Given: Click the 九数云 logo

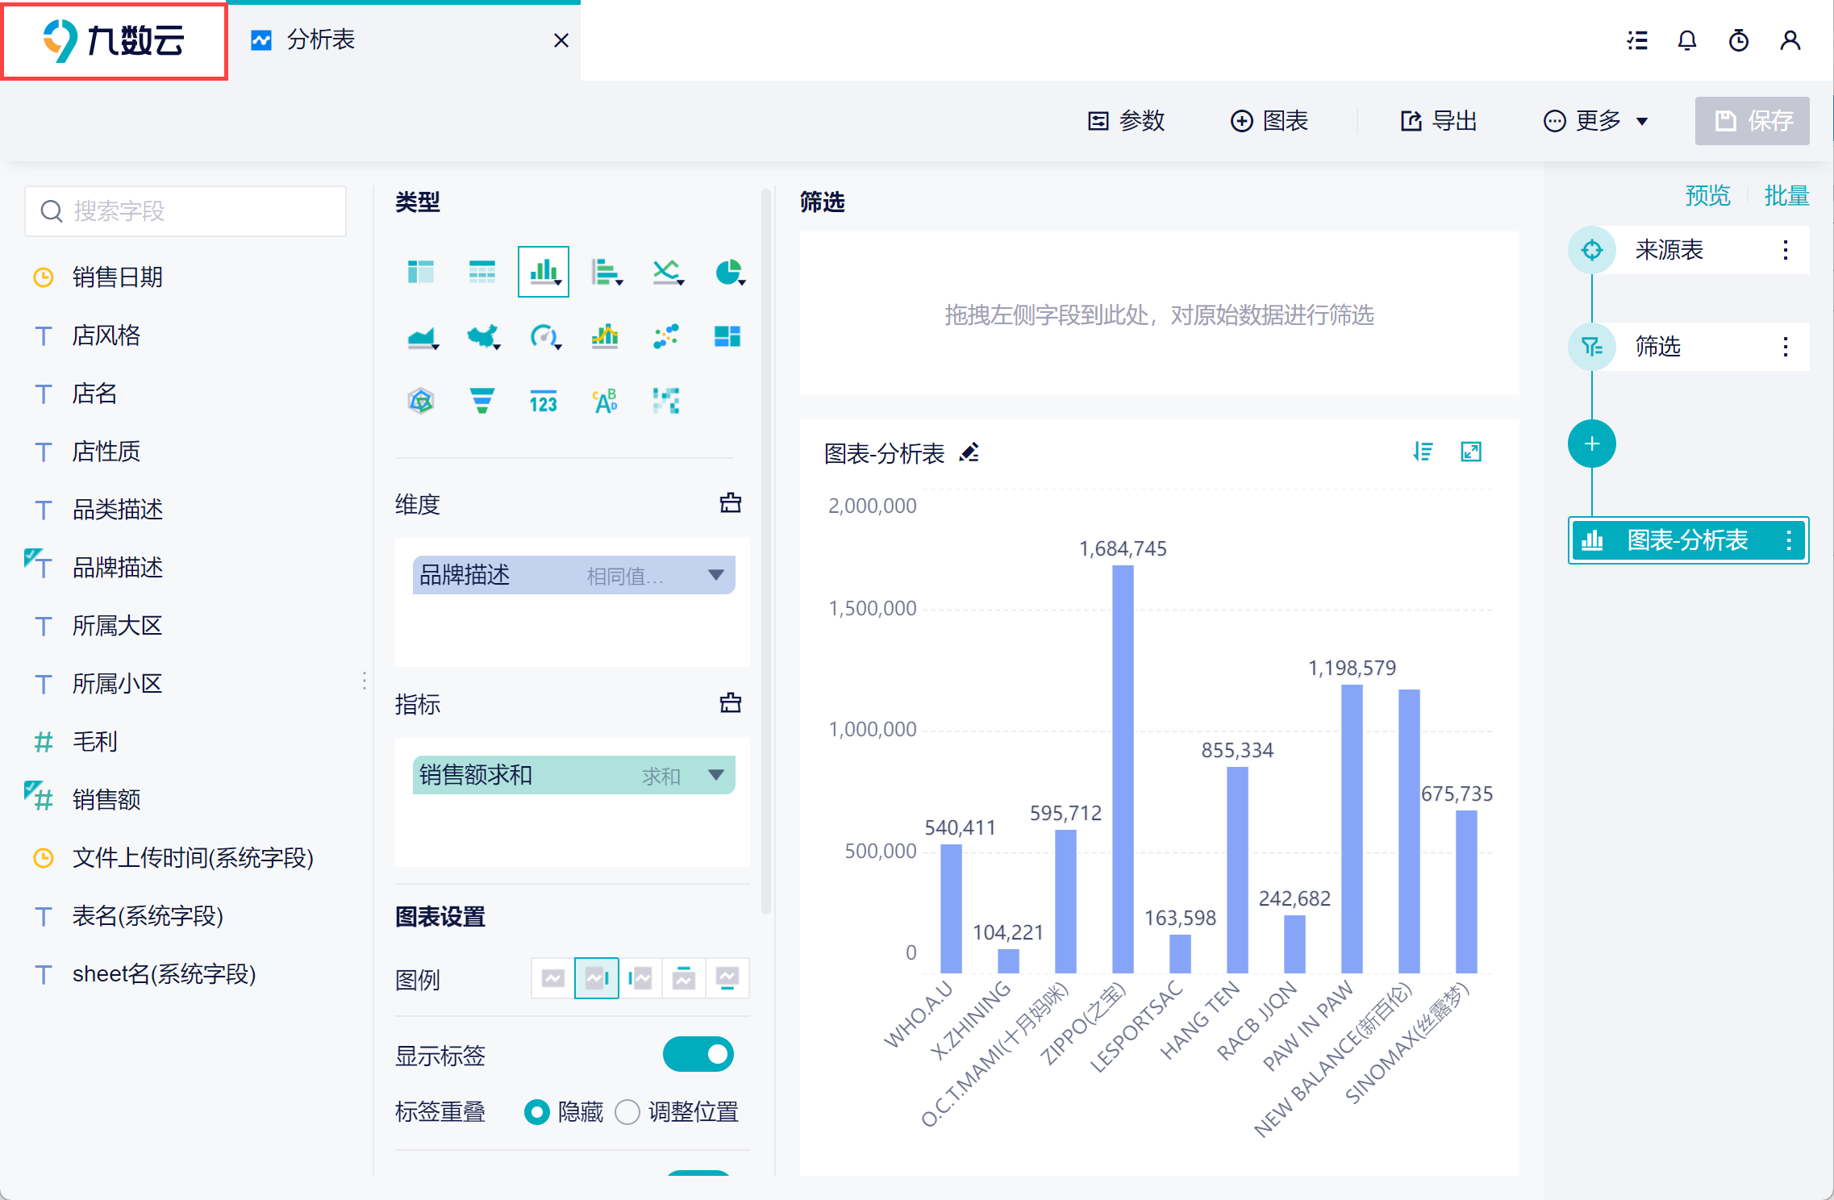Looking at the screenshot, I should (115, 40).
